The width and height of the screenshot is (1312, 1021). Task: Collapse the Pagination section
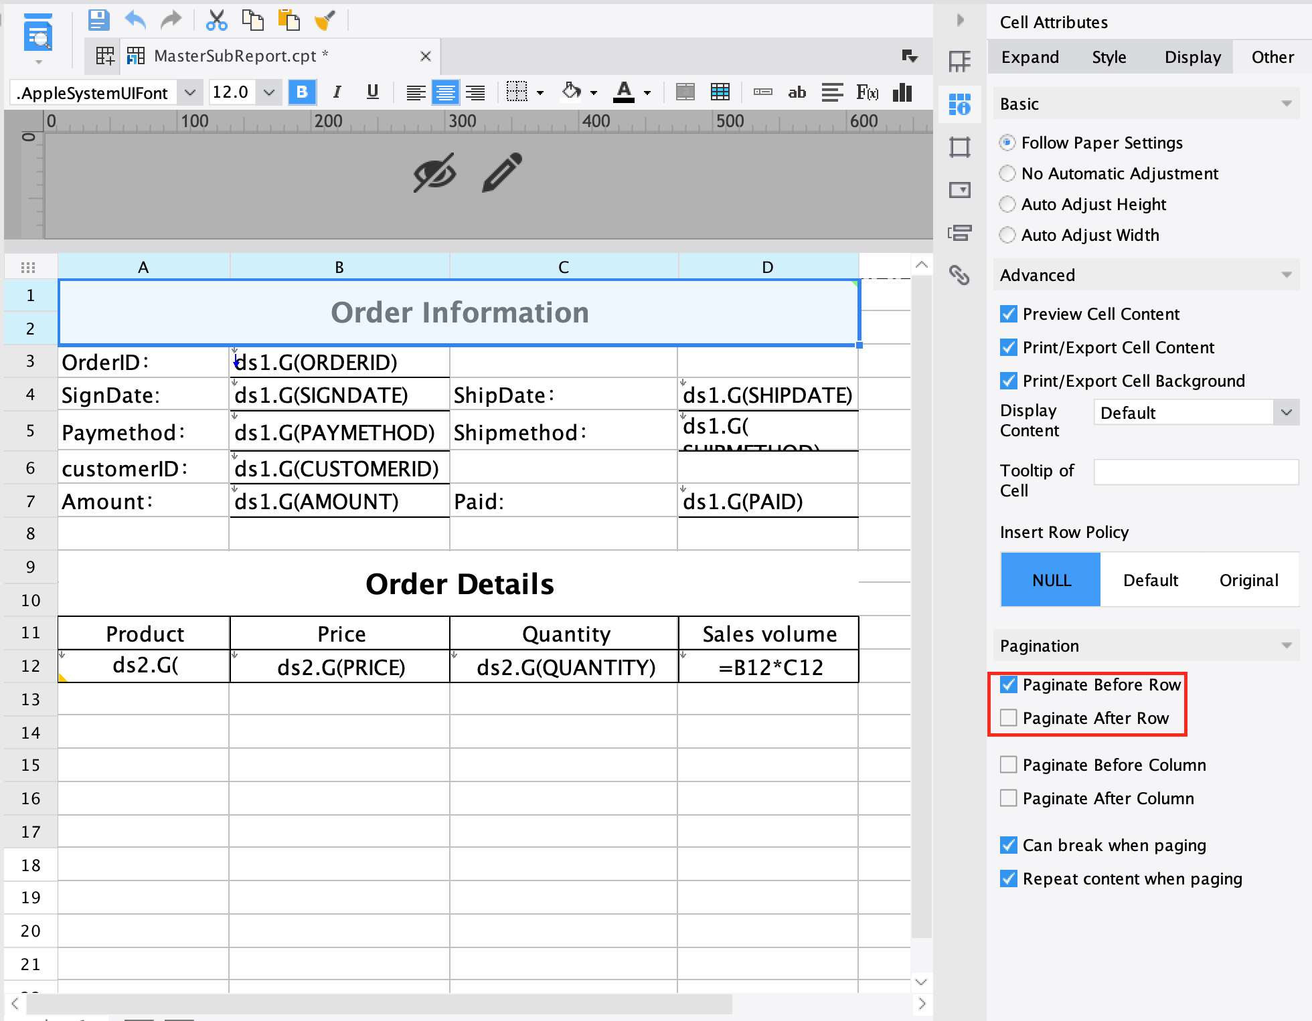1286,646
